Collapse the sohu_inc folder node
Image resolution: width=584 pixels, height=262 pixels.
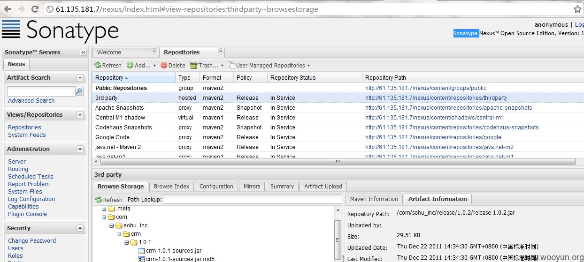112,225
